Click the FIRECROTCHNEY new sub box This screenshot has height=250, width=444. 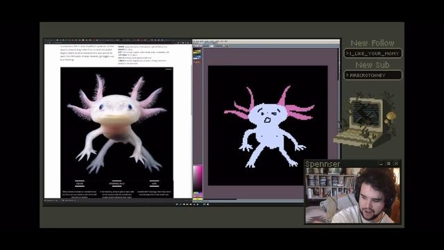[x=373, y=76]
